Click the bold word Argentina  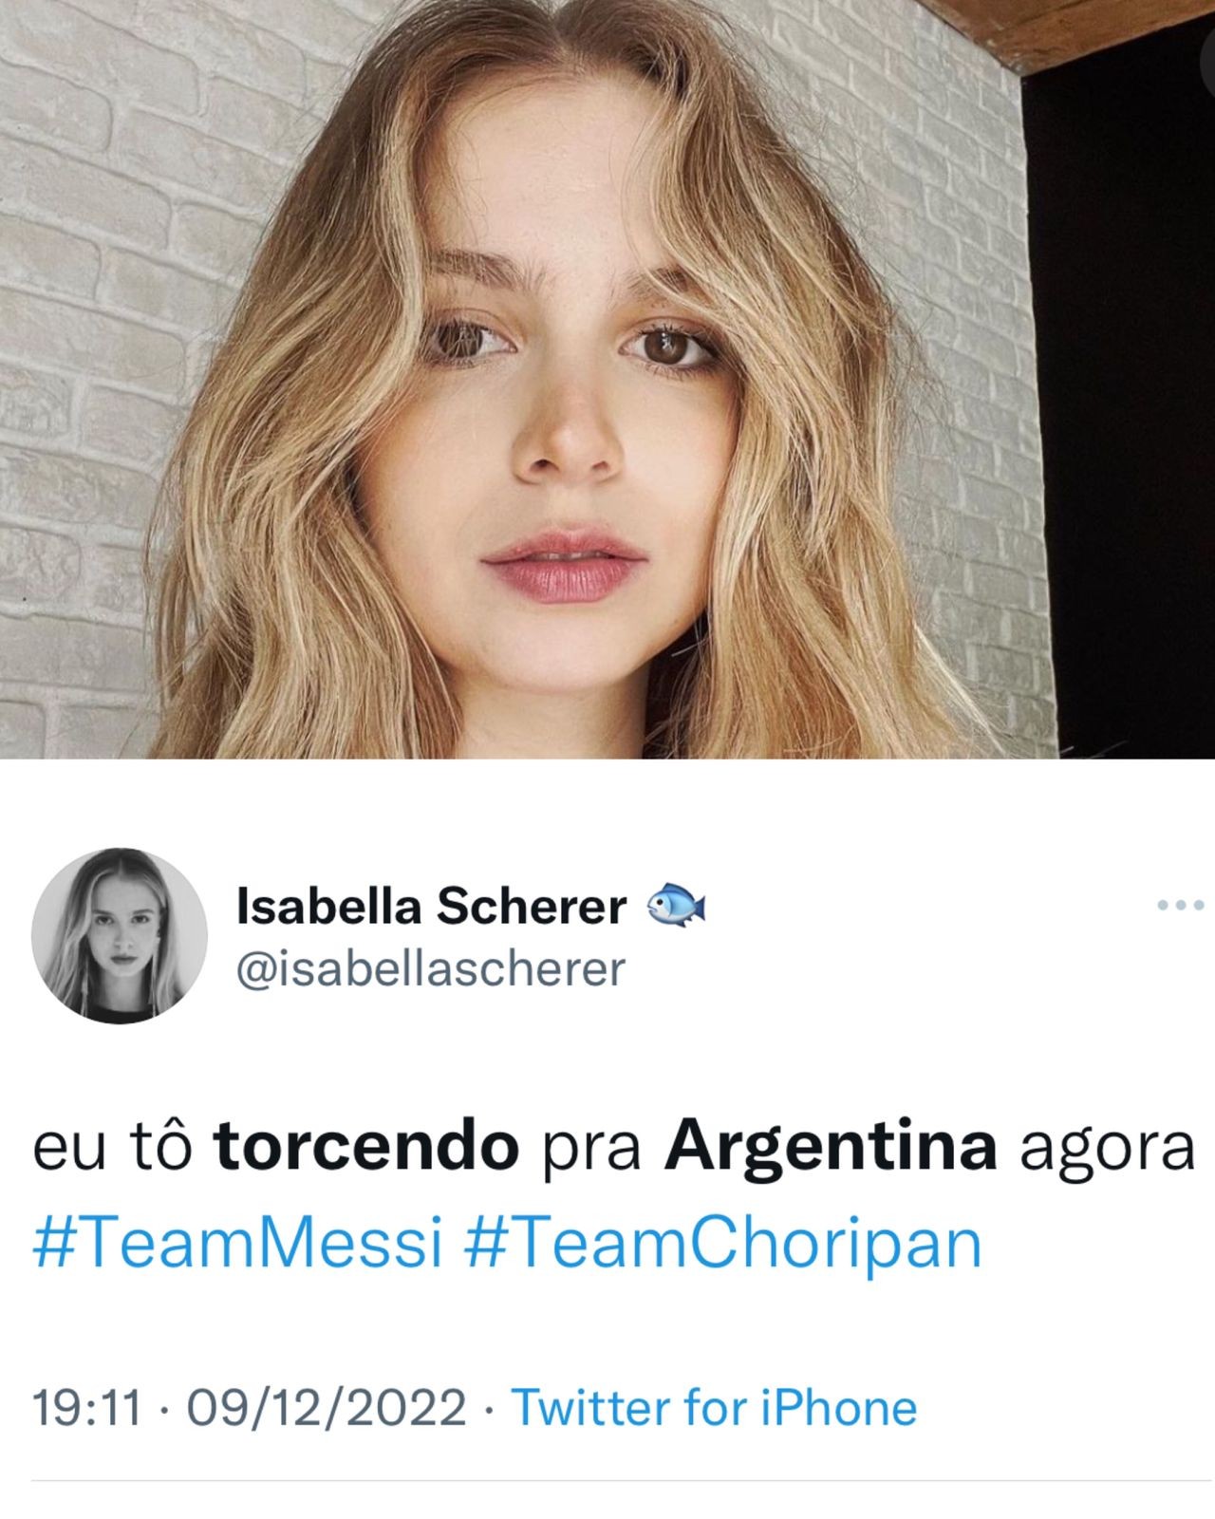tap(831, 1149)
